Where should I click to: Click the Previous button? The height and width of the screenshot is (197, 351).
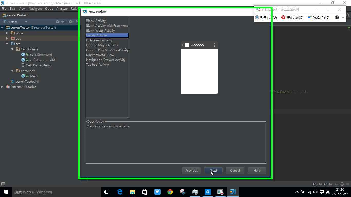point(191,171)
